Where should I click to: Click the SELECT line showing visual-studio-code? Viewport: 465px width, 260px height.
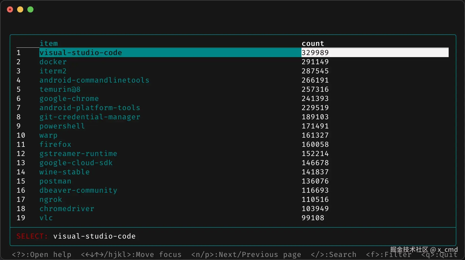(76, 236)
